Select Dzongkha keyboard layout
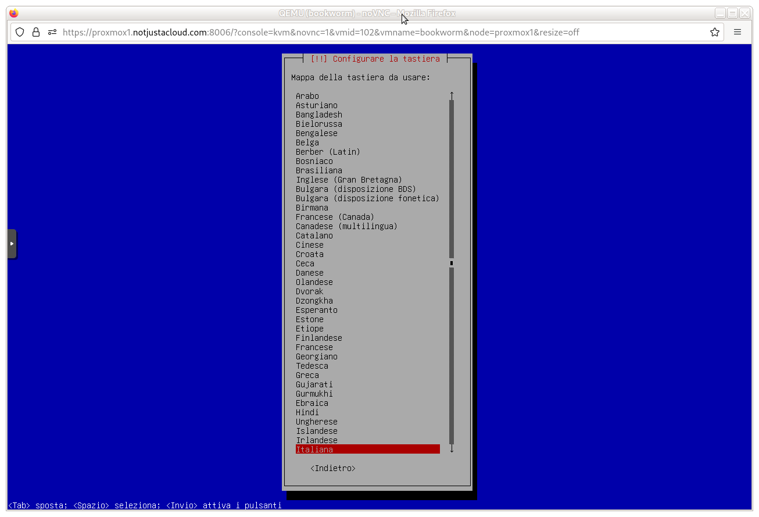 (314, 301)
